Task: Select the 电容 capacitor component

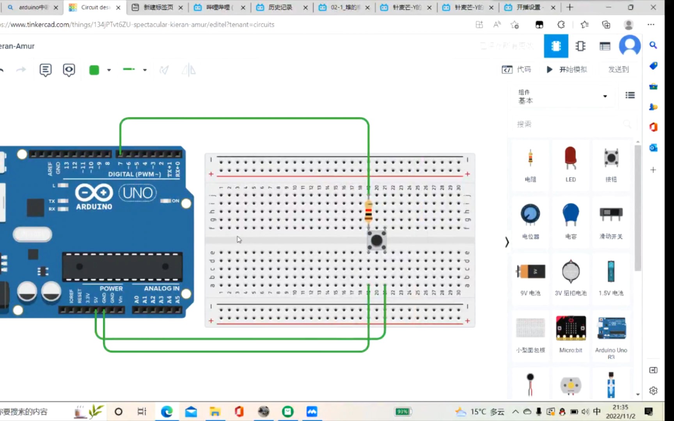Action: pos(571,221)
